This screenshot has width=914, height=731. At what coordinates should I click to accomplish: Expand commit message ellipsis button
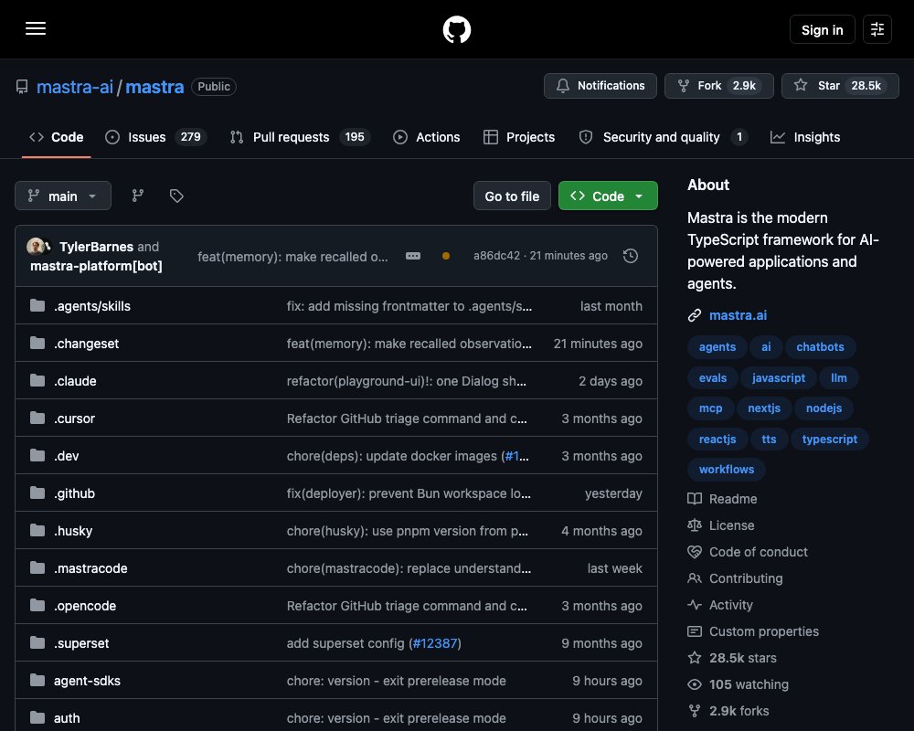(413, 256)
